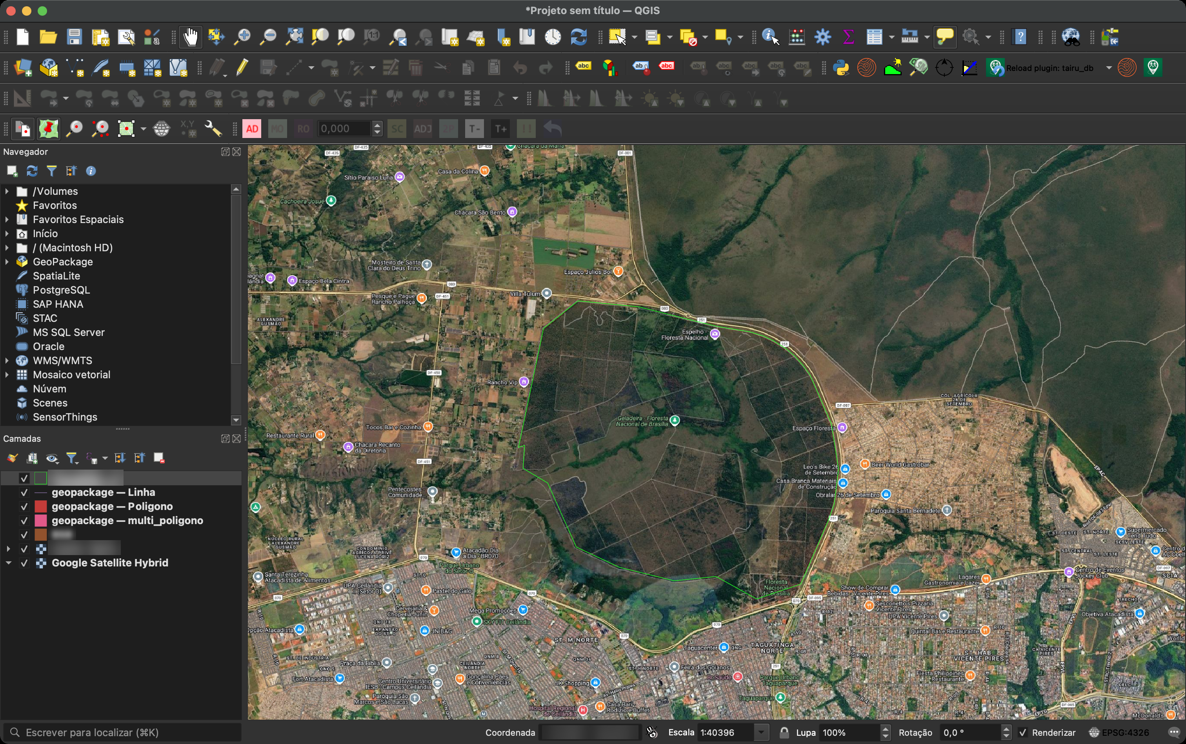Toggle visibility of Google Satellite Hybrid layer
Screen dimensions: 1186x744
pos(24,563)
